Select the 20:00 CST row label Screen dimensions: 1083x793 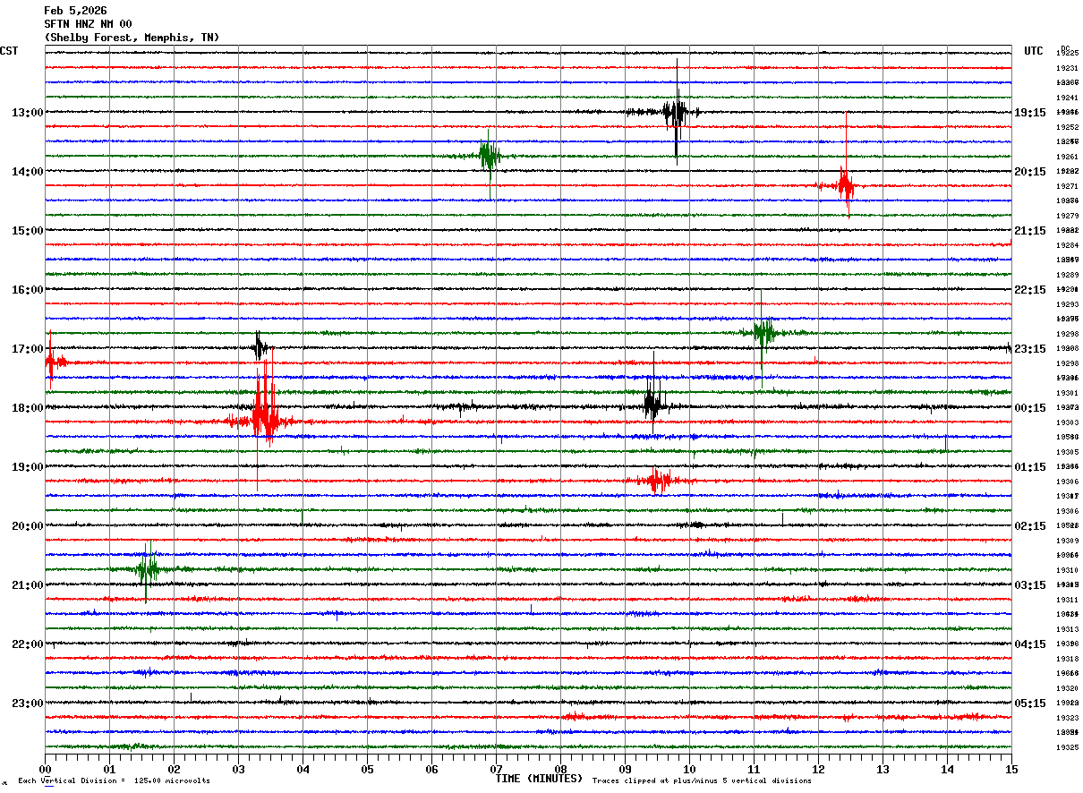tap(27, 526)
